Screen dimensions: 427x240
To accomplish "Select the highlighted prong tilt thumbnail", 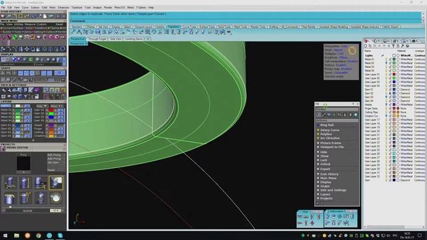I will tap(56, 183).
